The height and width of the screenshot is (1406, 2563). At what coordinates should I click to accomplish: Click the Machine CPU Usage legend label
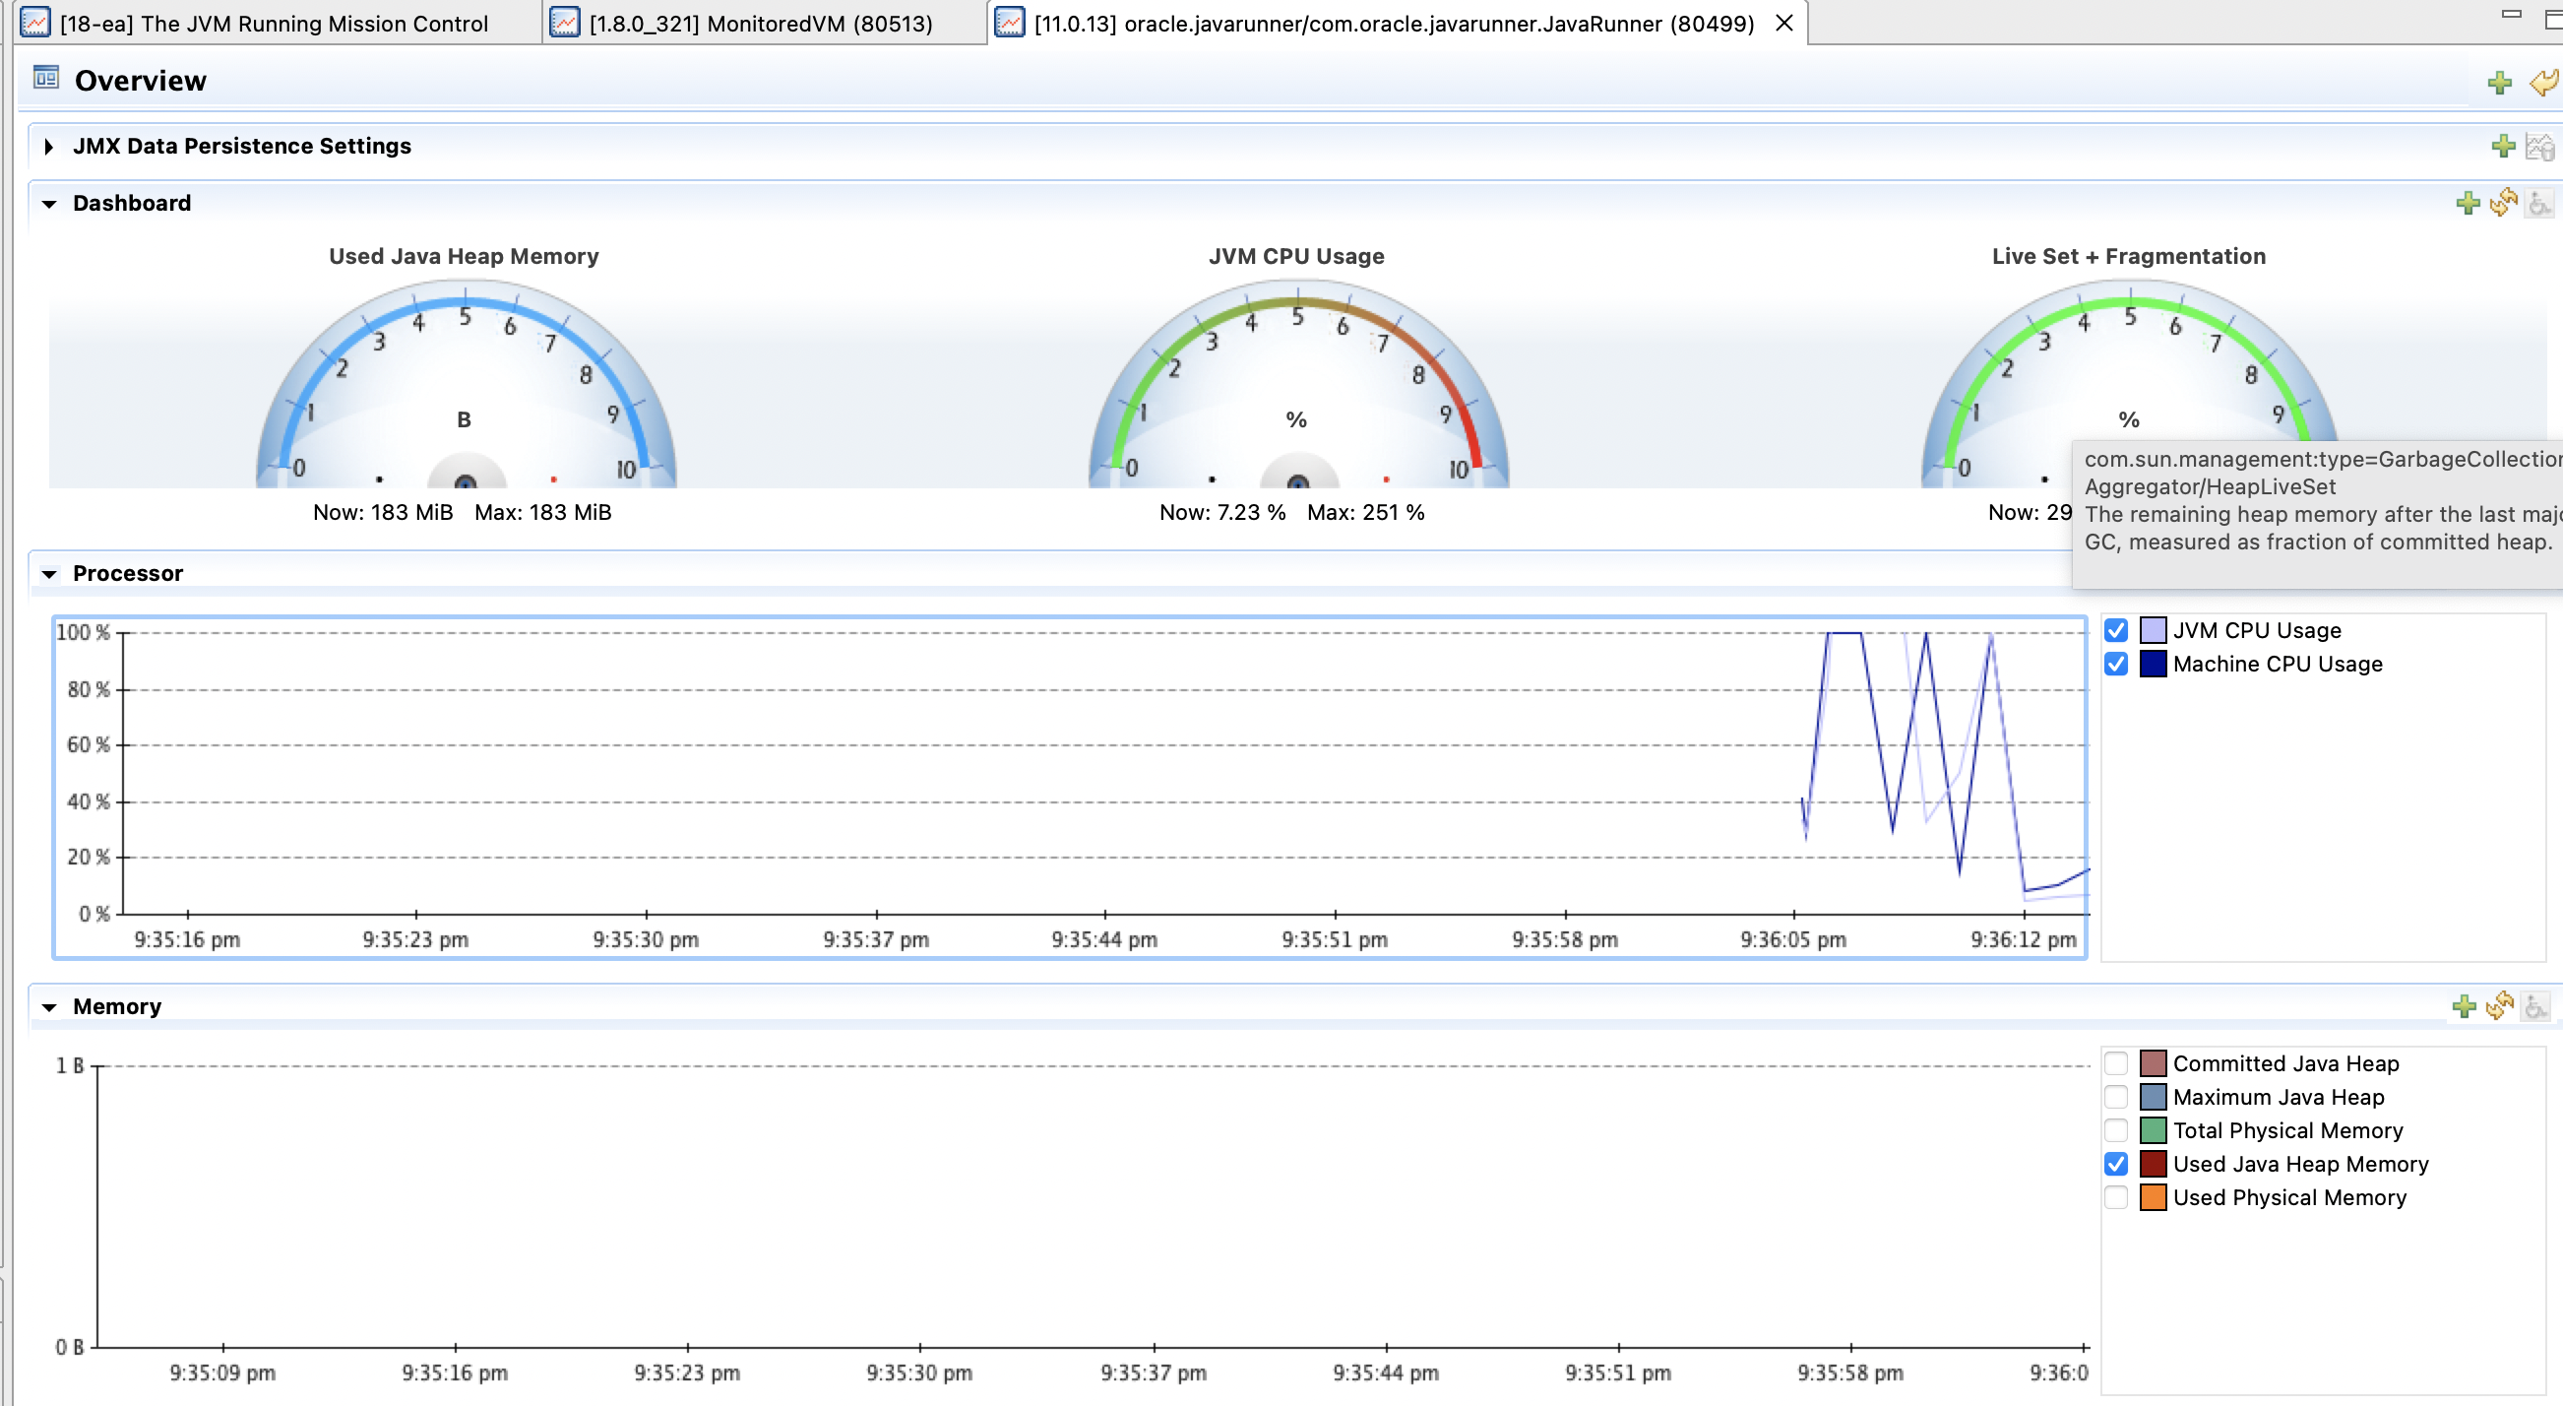[2277, 664]
